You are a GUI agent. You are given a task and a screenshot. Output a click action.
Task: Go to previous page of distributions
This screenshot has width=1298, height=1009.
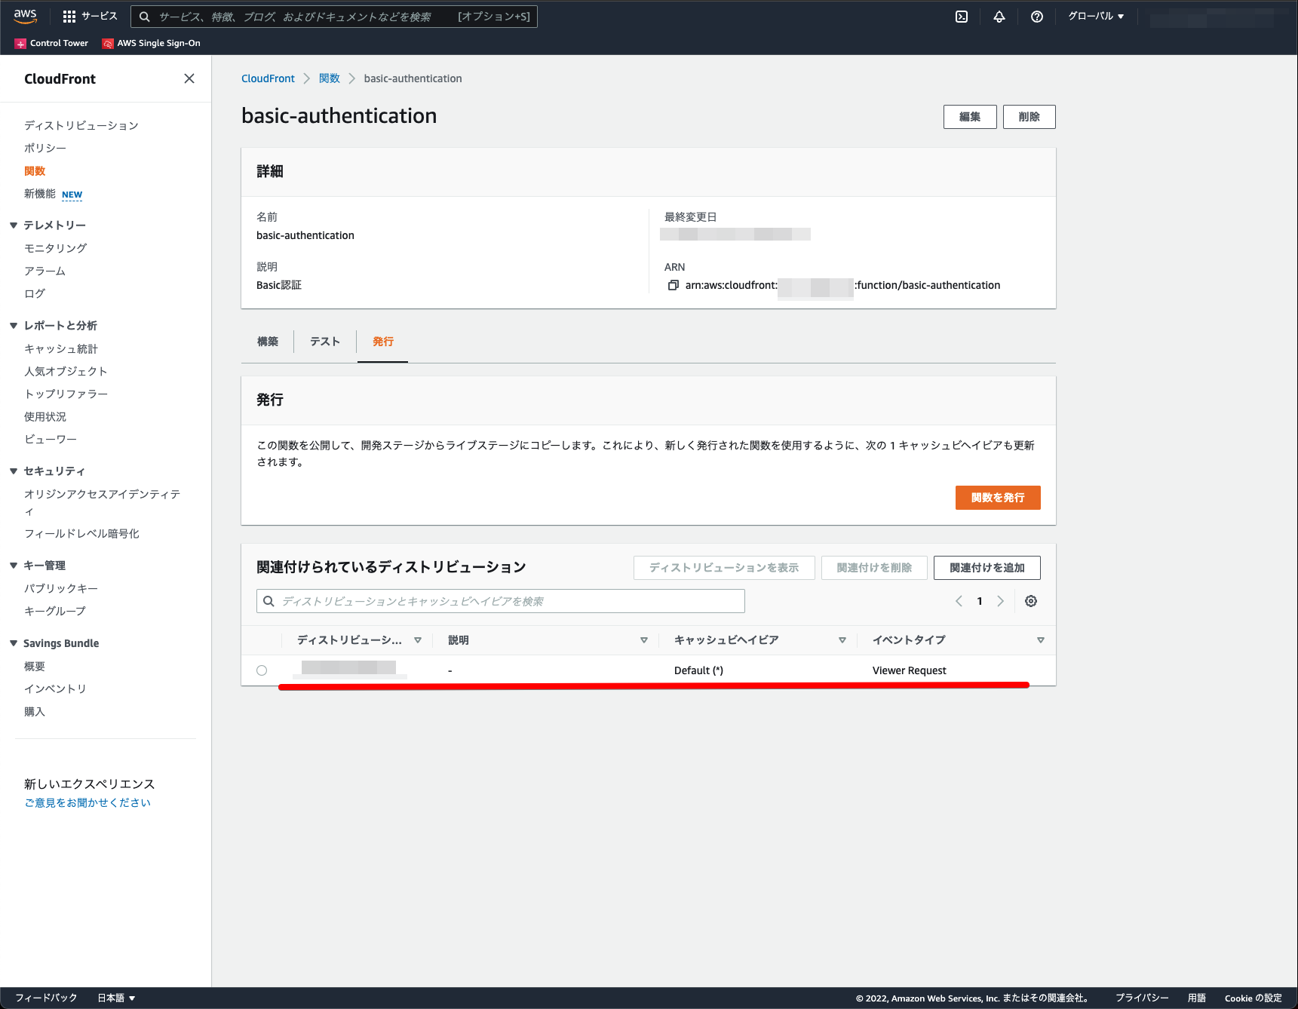tap(959, 601)
